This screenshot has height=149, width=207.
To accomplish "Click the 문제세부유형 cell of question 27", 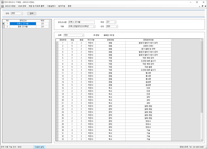I will (148, 121).
